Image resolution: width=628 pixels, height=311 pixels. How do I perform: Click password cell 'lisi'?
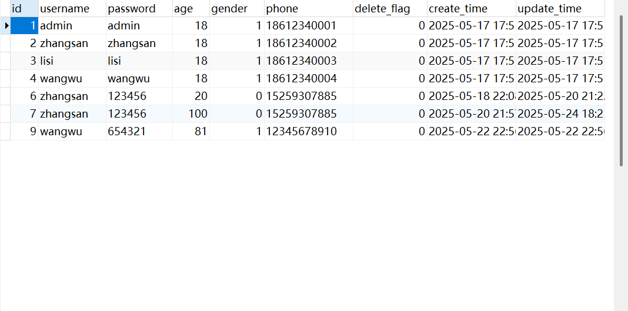click(139, 61)
